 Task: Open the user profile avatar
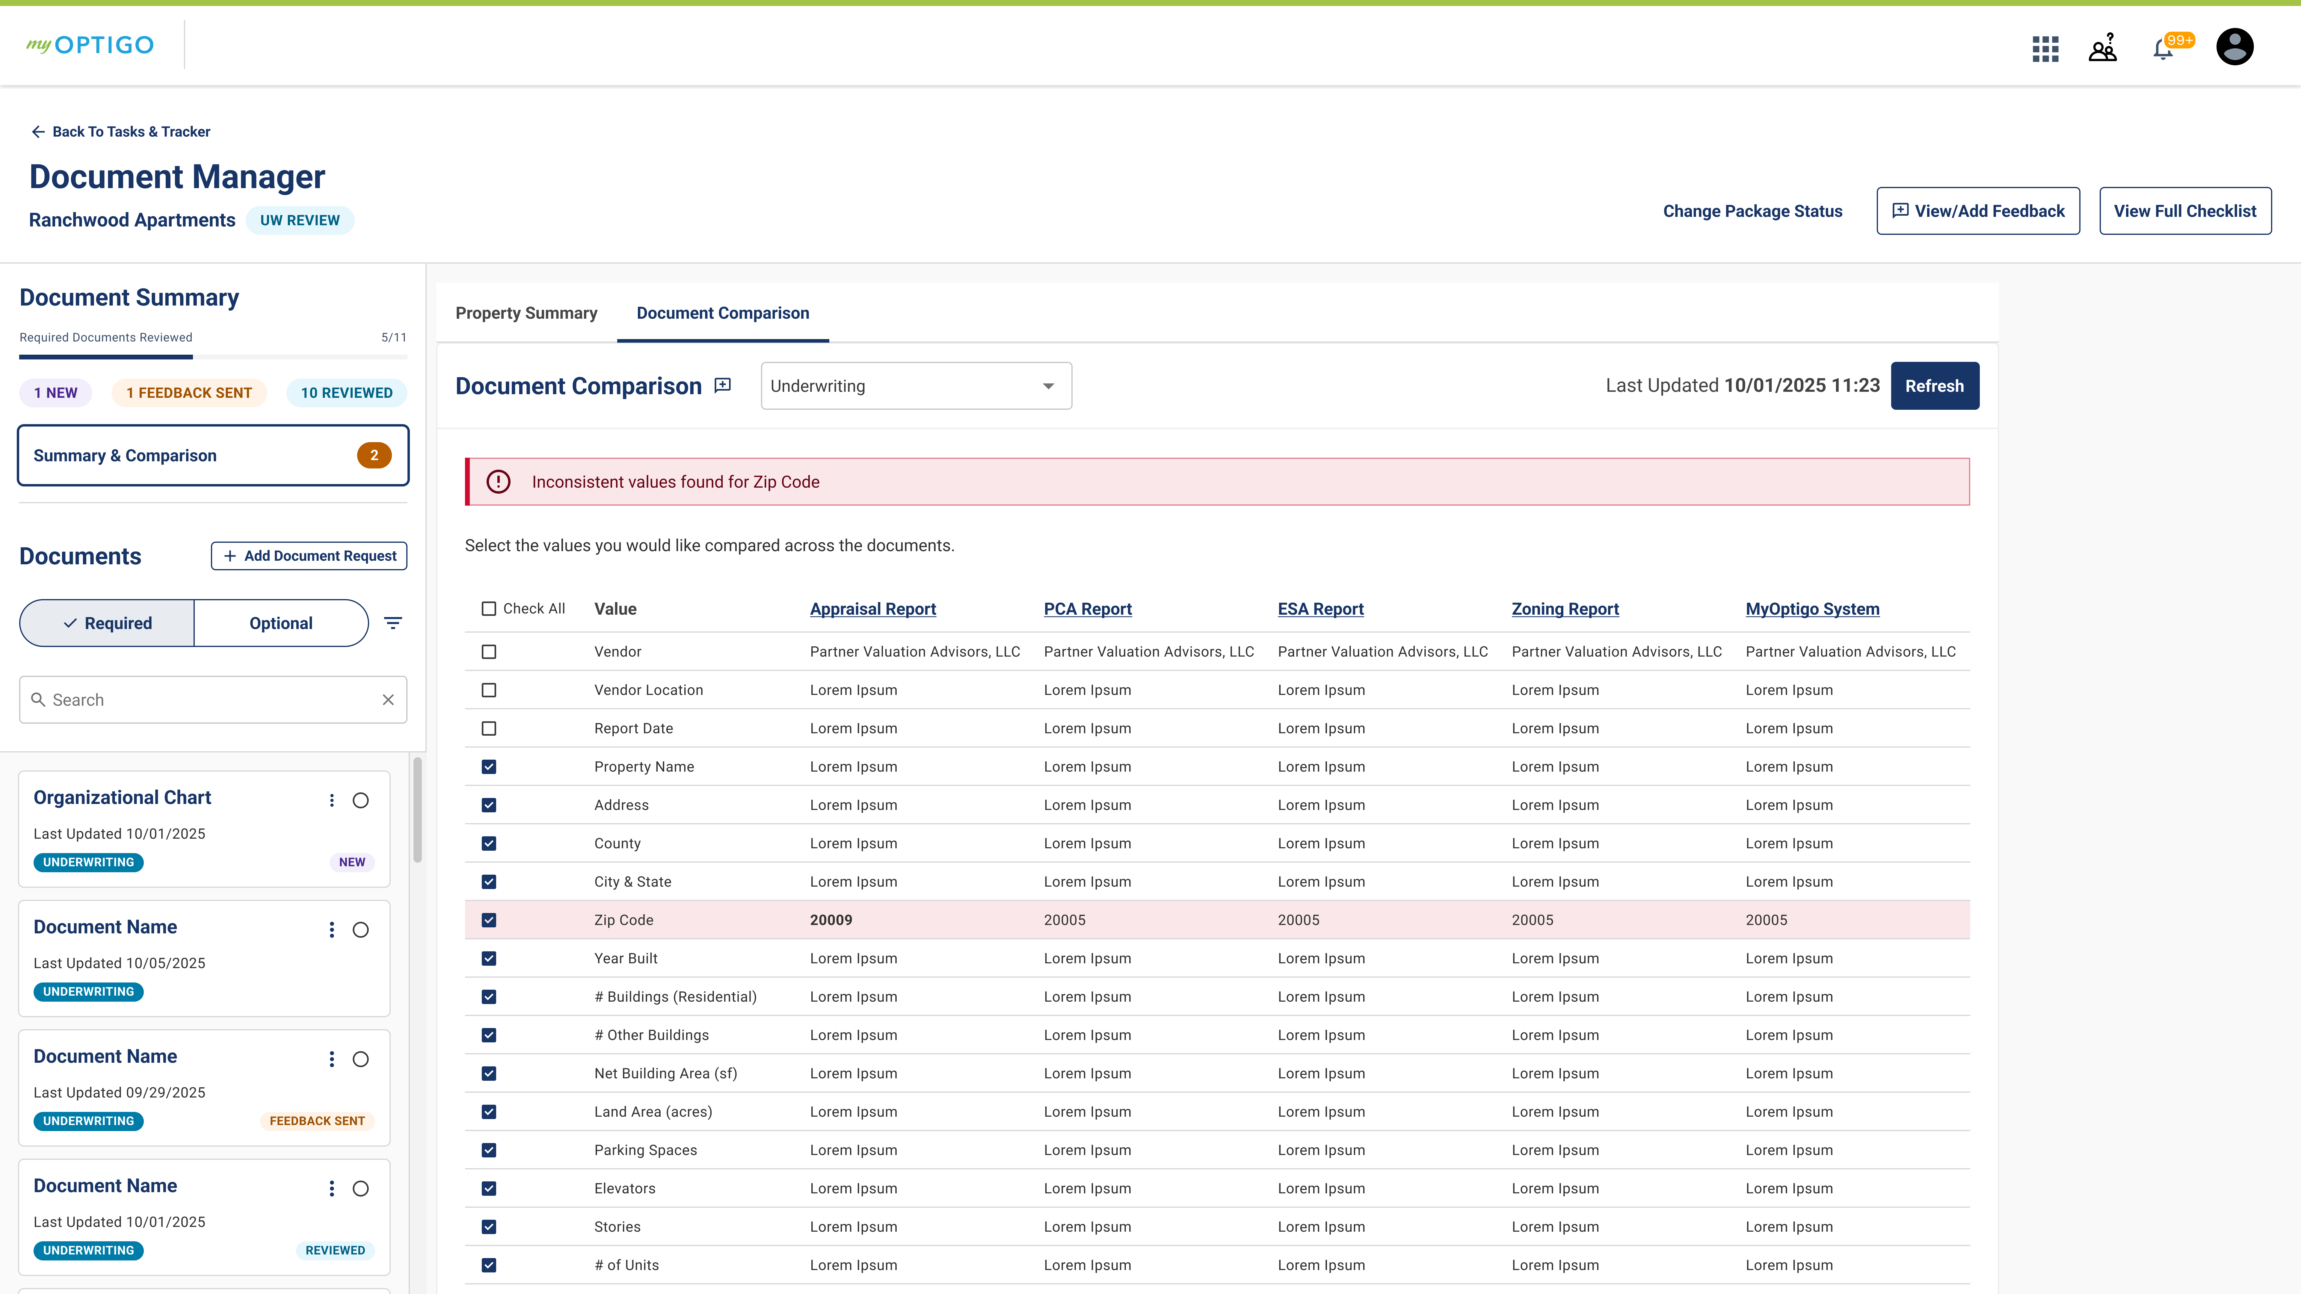pyautogui.click(x=2235, y=46)
